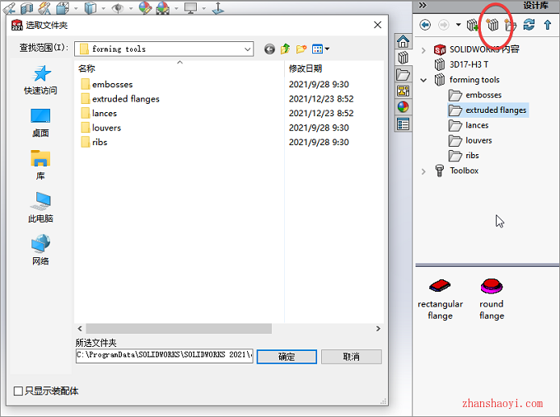
Task: Click the Design Library back arrow
Action: (x=425, y=25)
